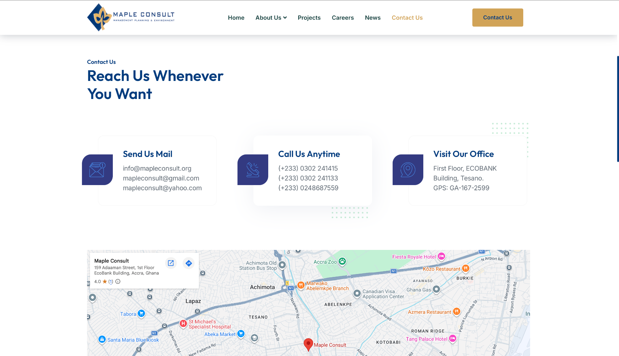Click mapleconsult@gmail.com email

coord(161,178)
